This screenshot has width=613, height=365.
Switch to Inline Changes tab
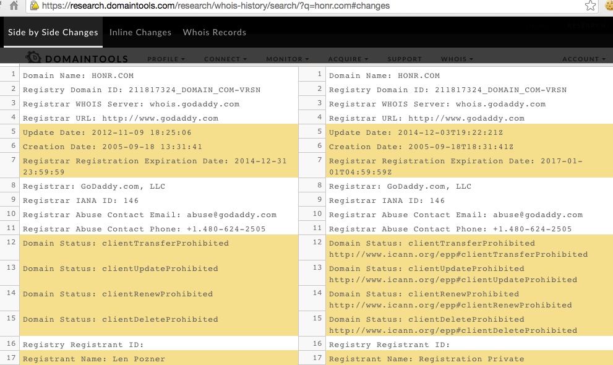pyautogui.click(x=140, y=32)
